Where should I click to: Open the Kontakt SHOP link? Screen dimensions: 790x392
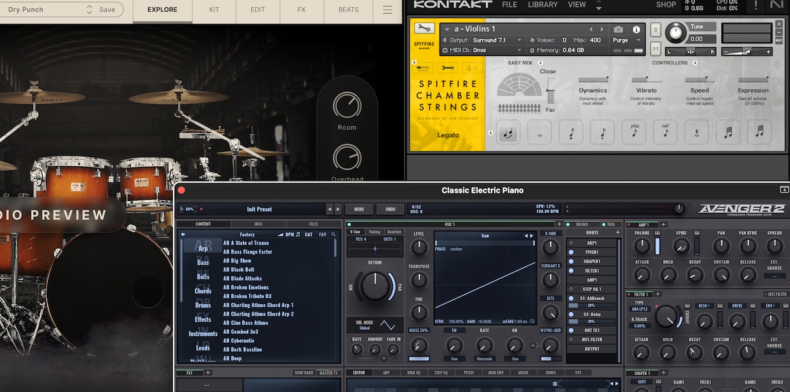click(x=666, y=5)
